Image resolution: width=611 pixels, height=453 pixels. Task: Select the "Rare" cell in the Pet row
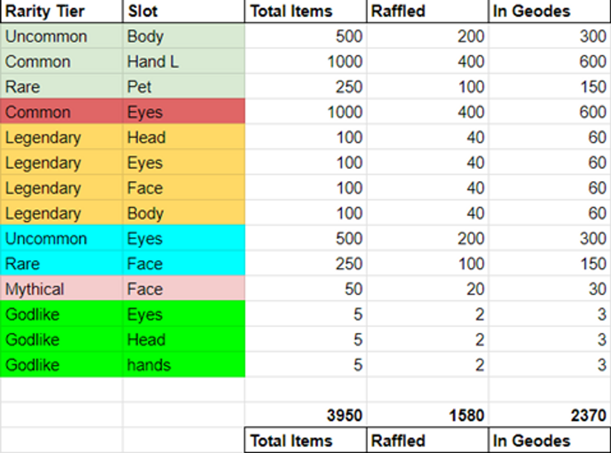pyautogui.click(x=61, y=87)
